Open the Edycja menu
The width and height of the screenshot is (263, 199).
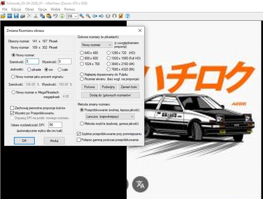(16, 9)
